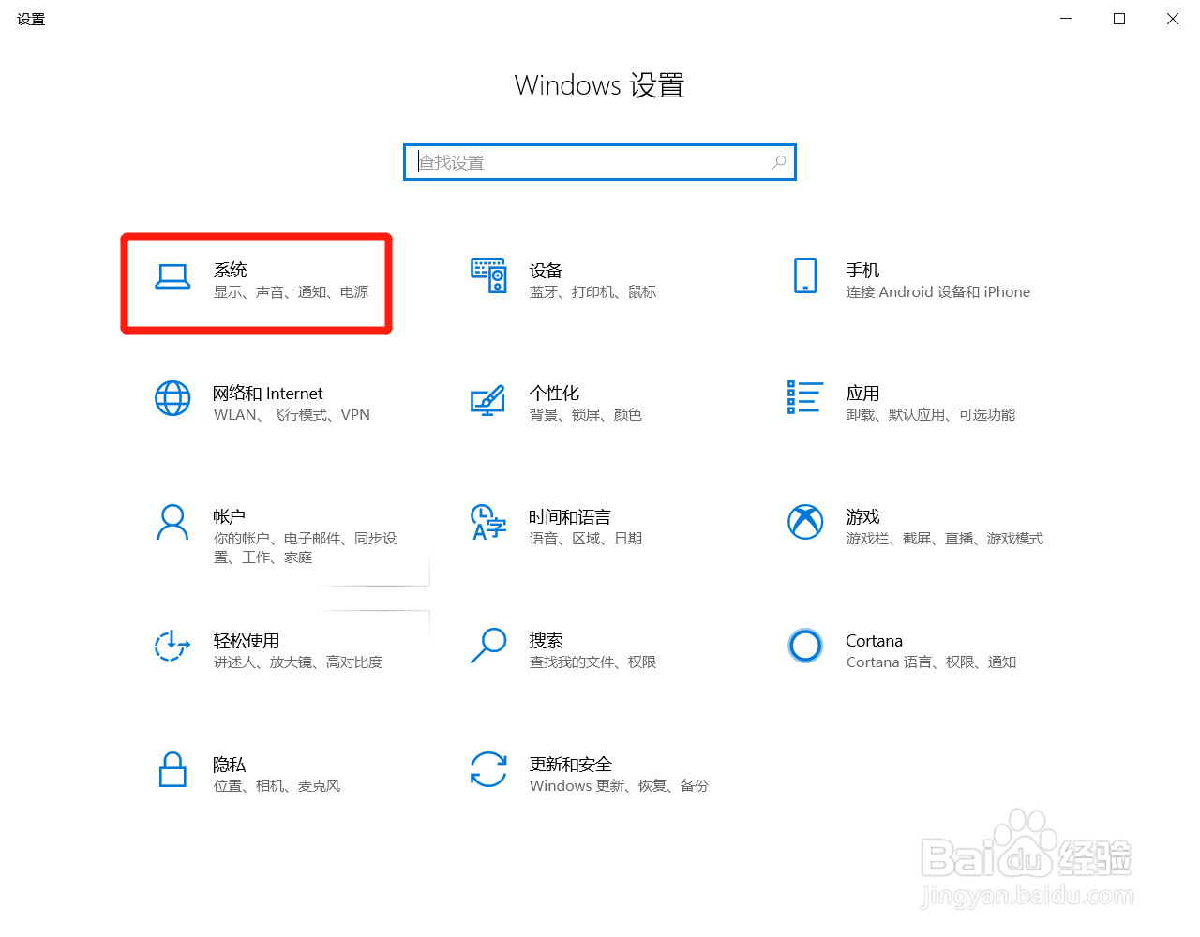The image size is (1200, 937).
Task: Click the text 蓝牙、打印机、鼠标
Action: coord(593,292)
